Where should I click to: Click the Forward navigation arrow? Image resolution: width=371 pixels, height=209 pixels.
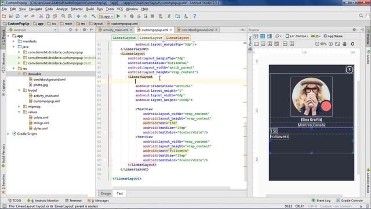tap(85, 16)
